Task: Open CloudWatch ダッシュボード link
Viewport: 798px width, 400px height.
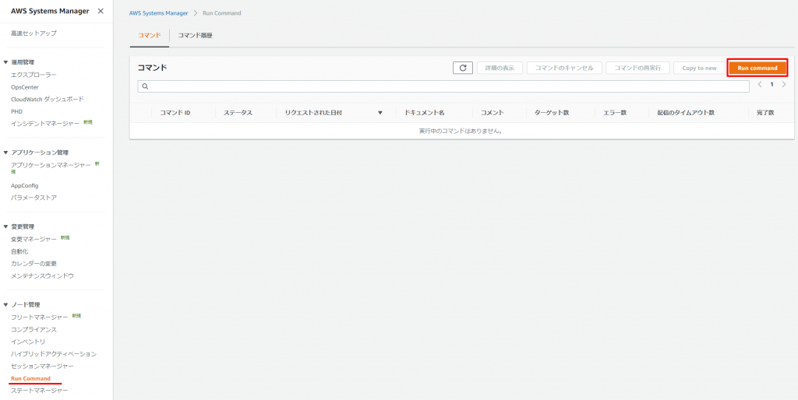Action: 48,99
